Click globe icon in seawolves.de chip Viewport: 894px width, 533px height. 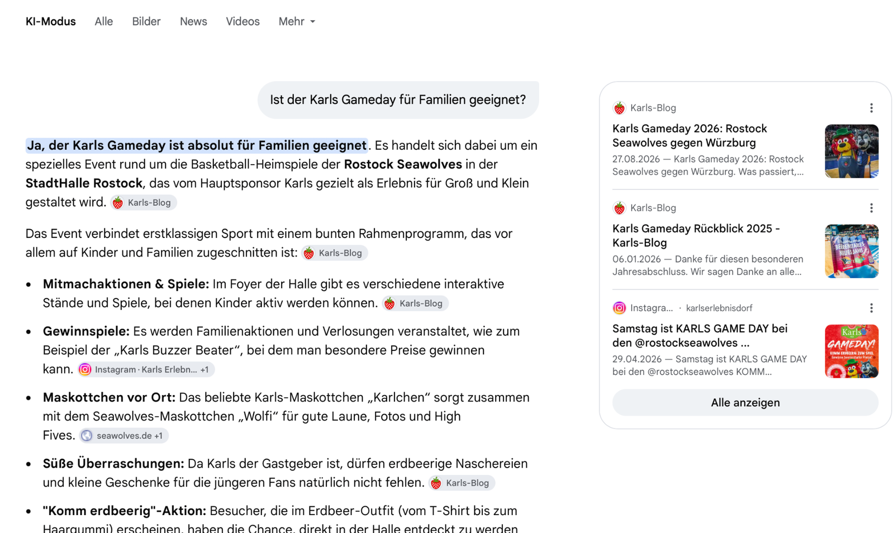pos(87,436)
